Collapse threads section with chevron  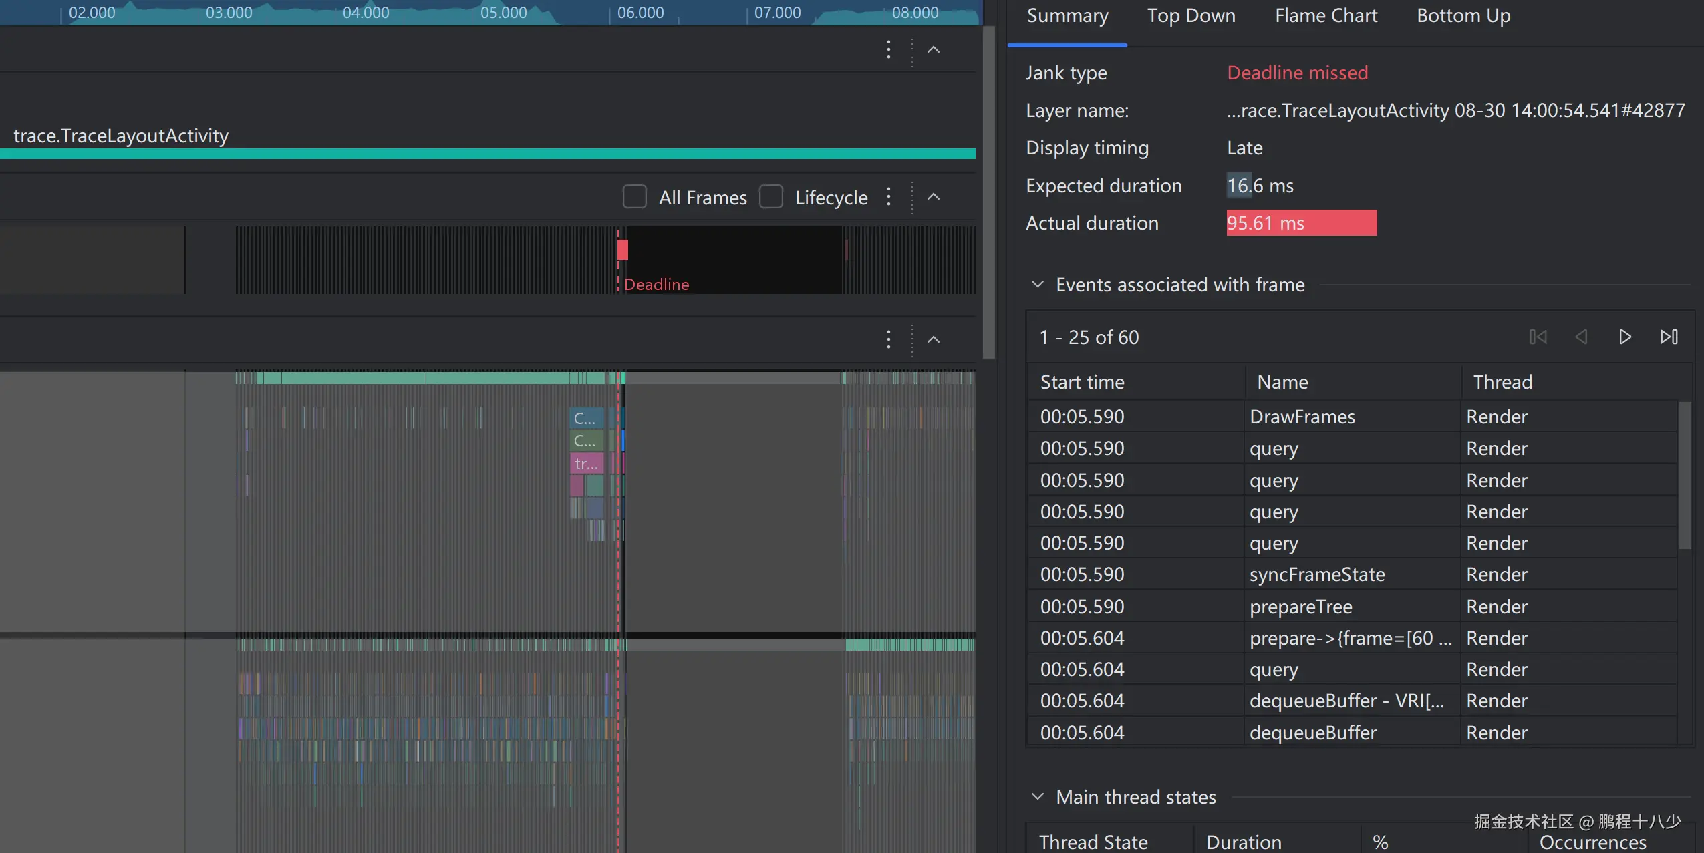934,339
